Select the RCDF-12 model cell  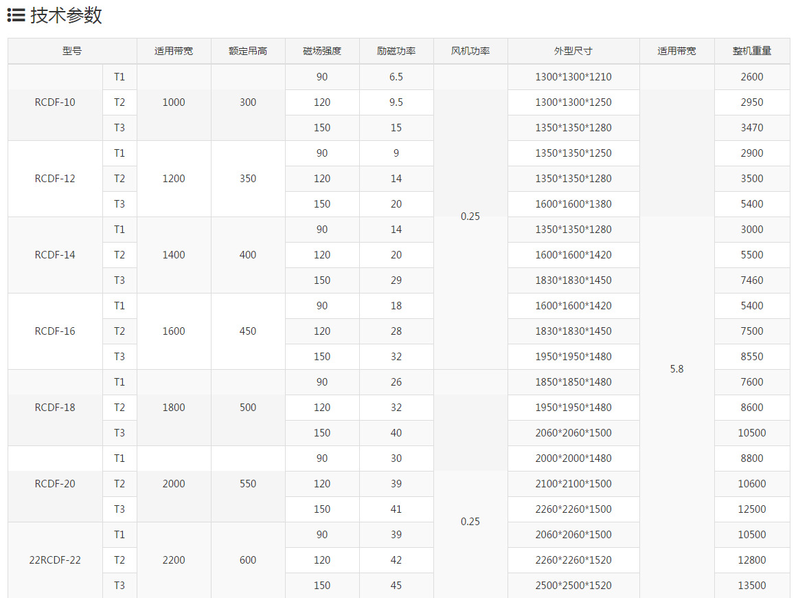[55, 179]
